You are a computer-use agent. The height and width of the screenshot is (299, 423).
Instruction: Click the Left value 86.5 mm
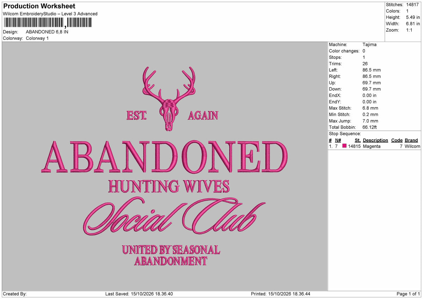[x=372, y=70]
